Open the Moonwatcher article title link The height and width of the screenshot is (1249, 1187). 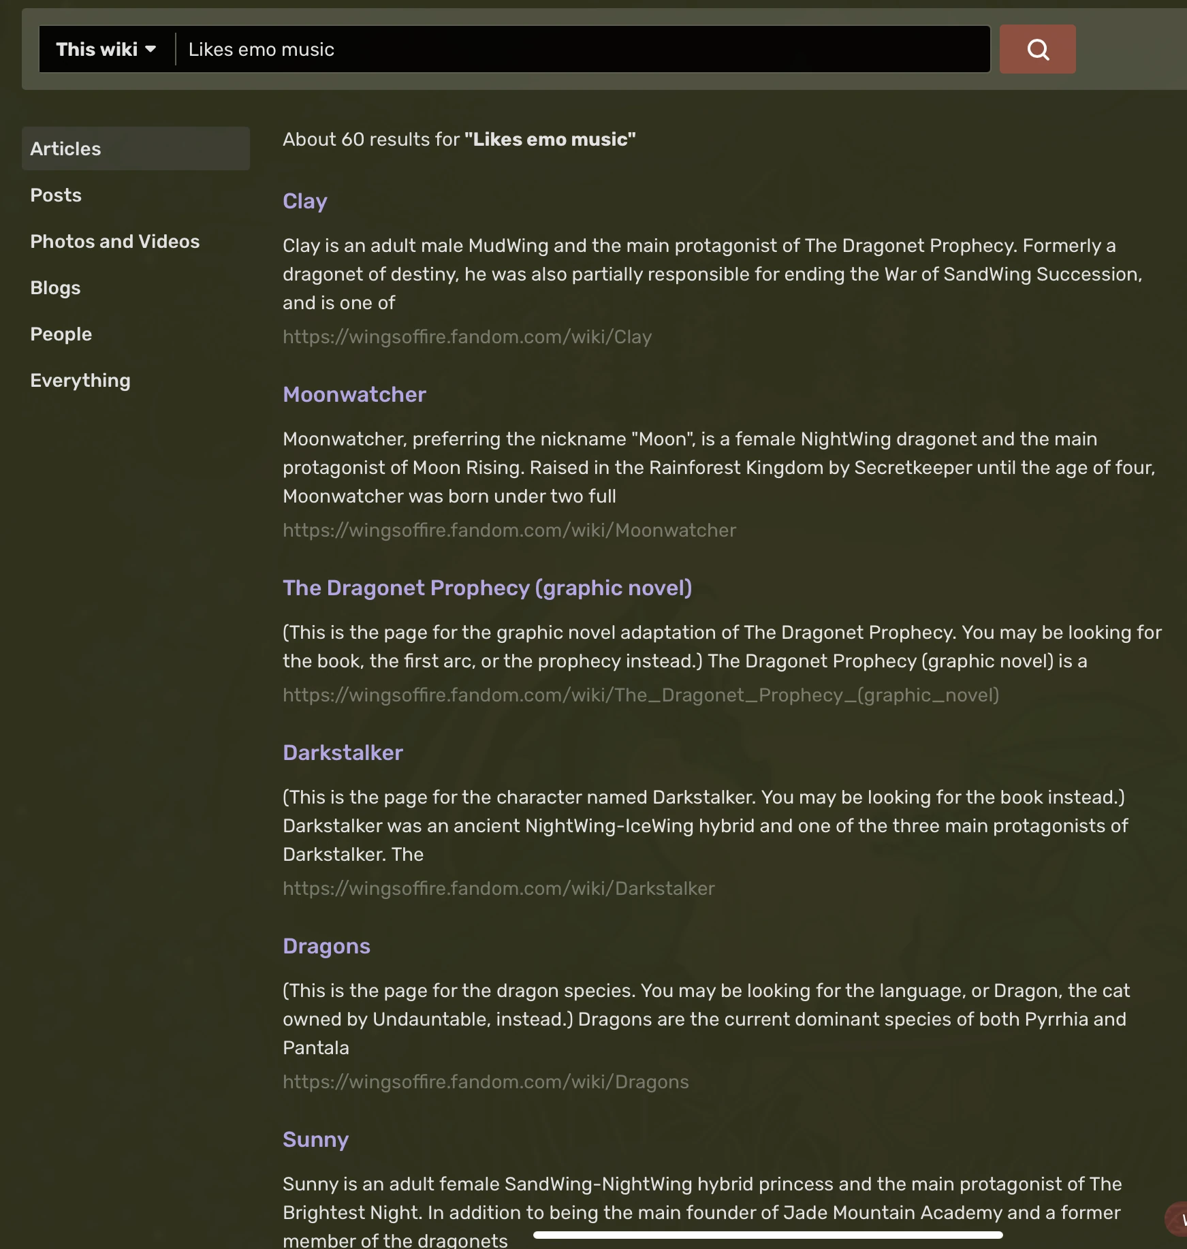(354, 394)
